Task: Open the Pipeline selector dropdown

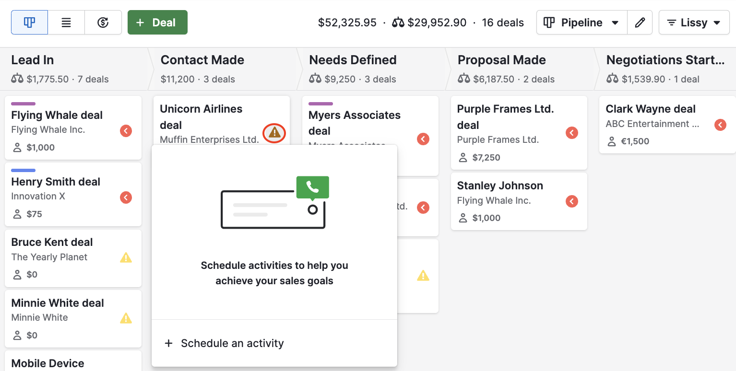Action: click(581, 22)
